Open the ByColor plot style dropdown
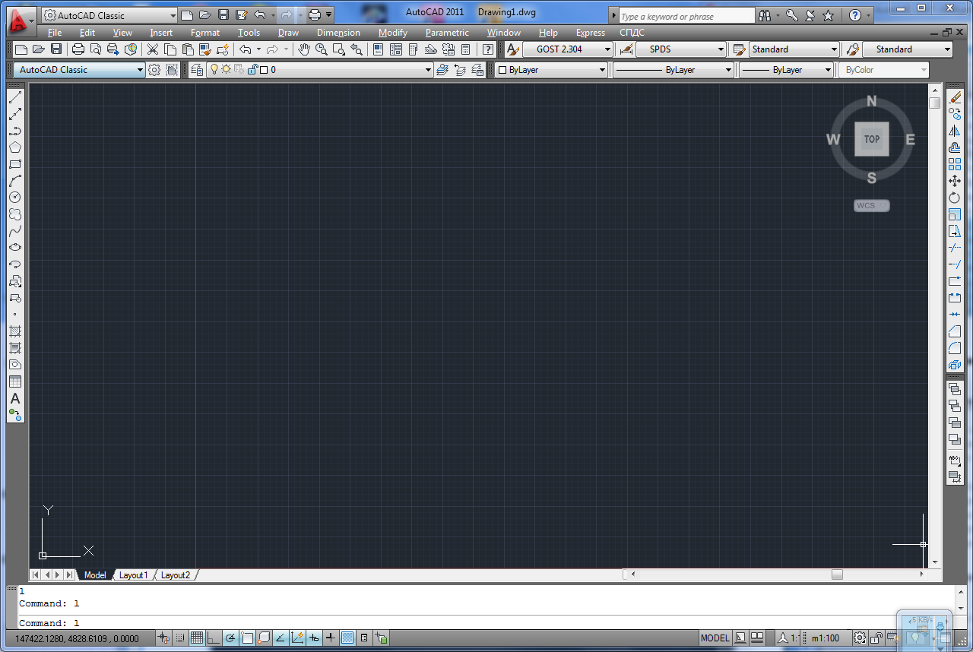 pos(884,70)
